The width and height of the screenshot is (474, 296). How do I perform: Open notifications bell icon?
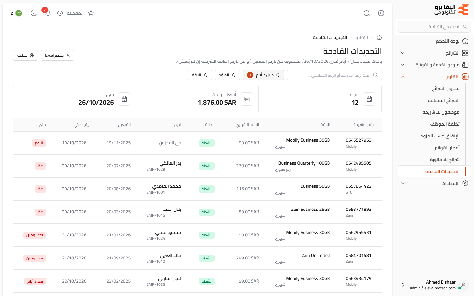(x=48, y=13)
